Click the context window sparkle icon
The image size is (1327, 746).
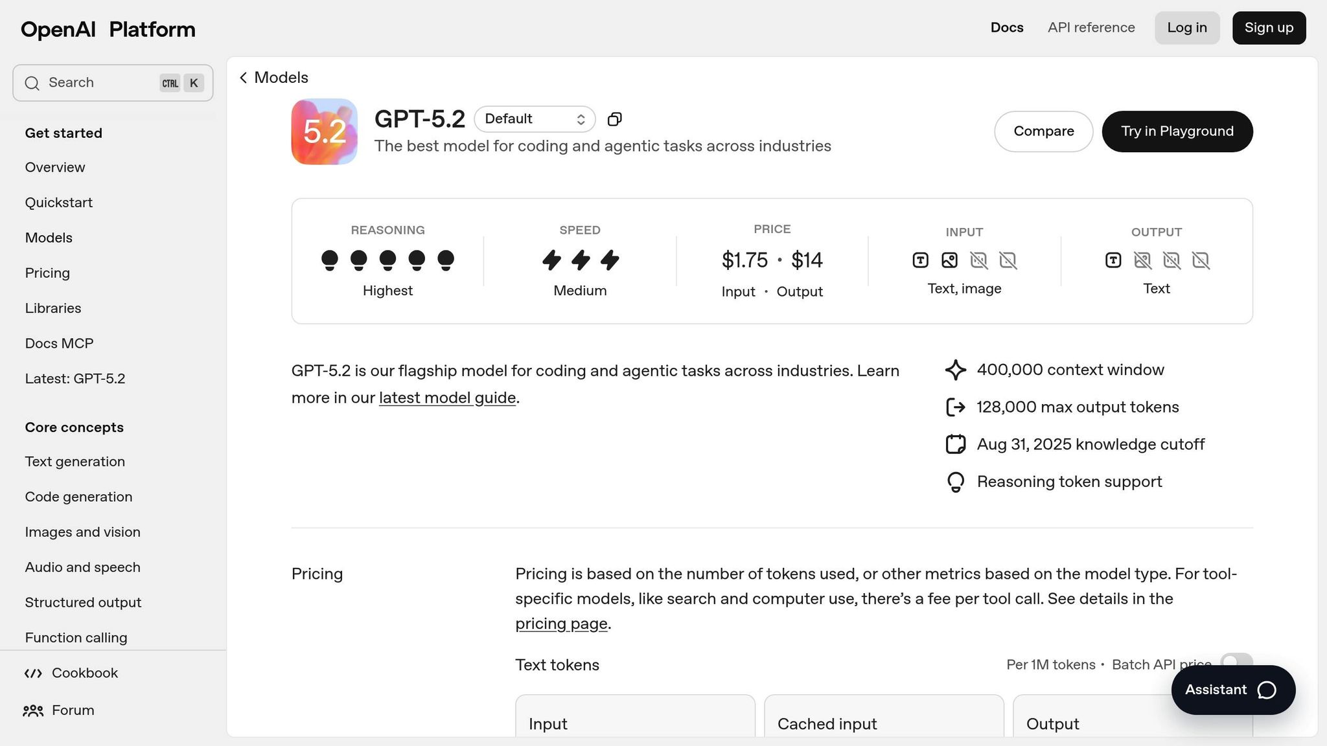click(956, 370)
